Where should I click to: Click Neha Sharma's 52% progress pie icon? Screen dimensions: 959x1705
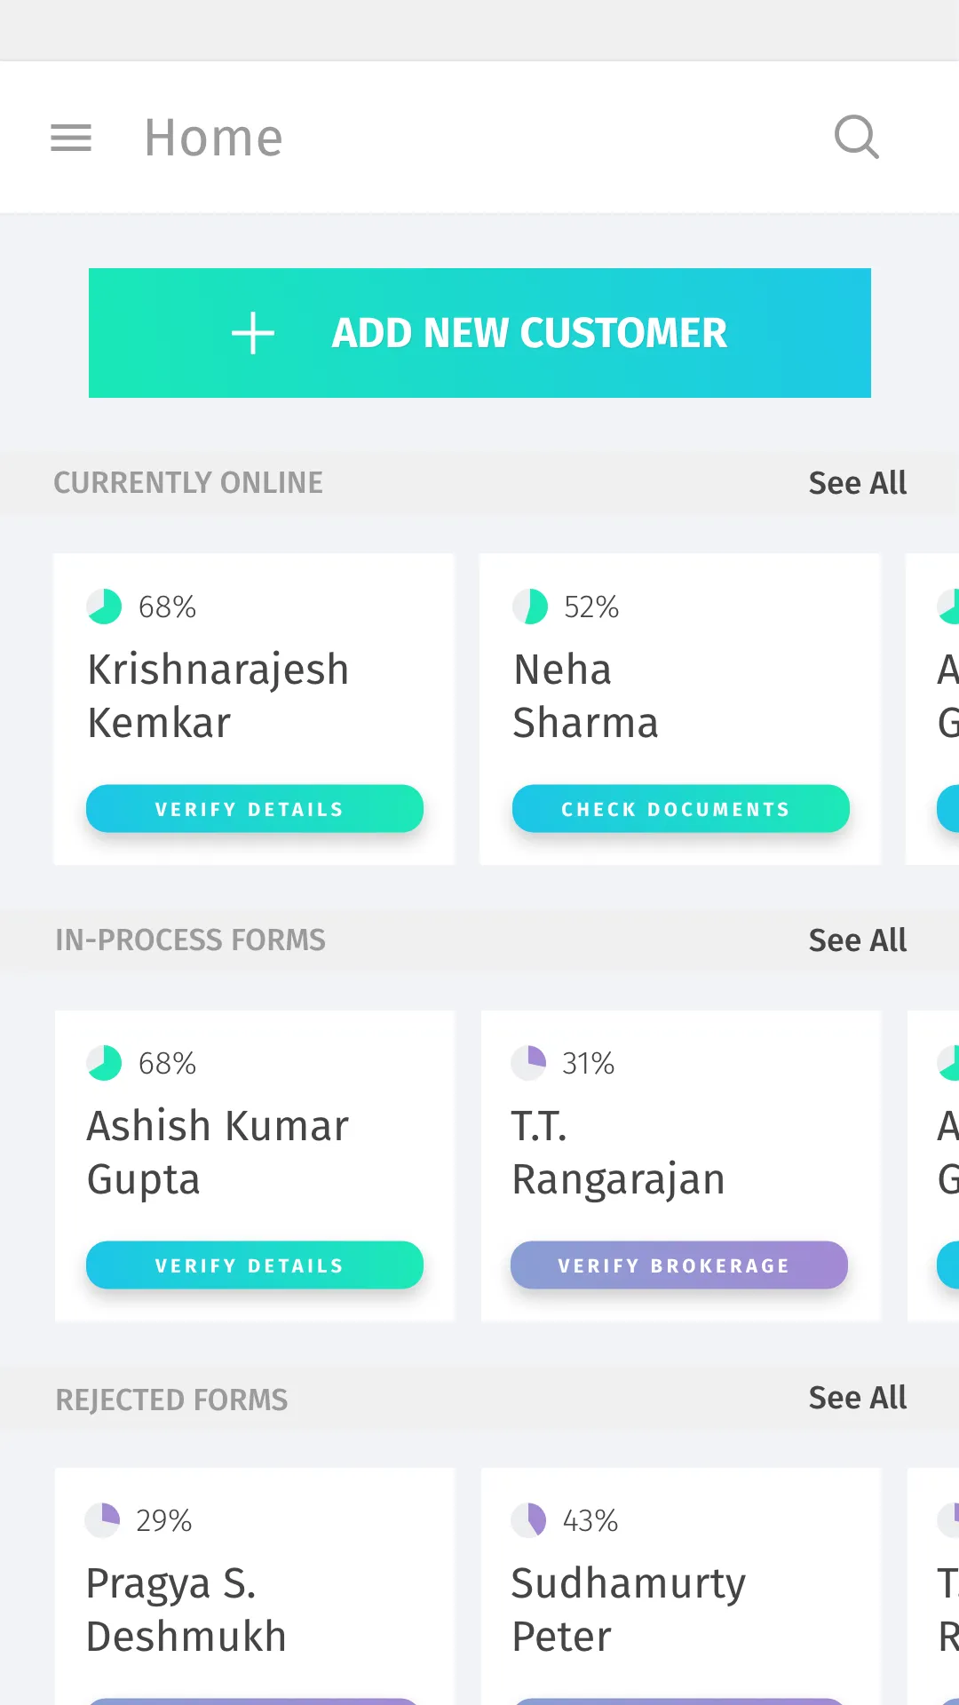[530, 607]
